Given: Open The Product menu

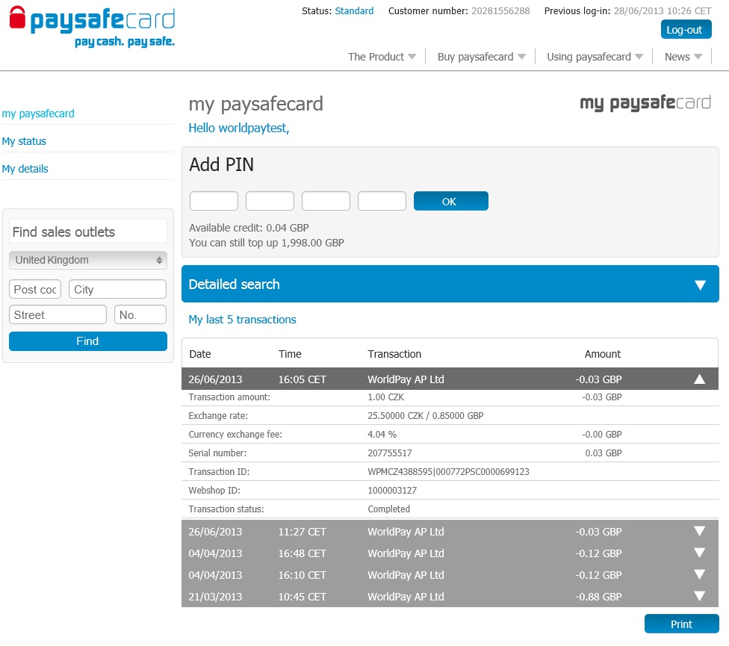Looking at the screenshot, I should click(382, 57).
